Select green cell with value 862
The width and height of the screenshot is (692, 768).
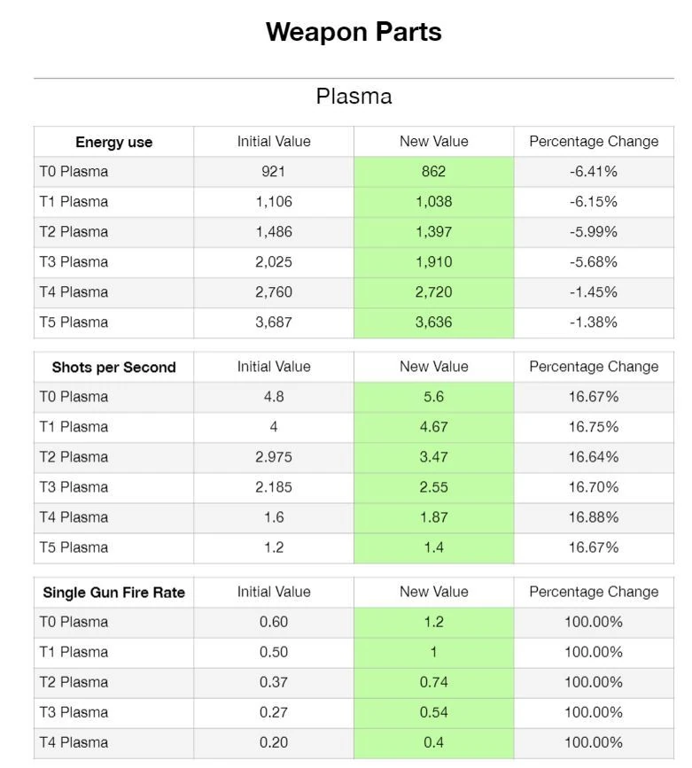click(x=433, y=172)
